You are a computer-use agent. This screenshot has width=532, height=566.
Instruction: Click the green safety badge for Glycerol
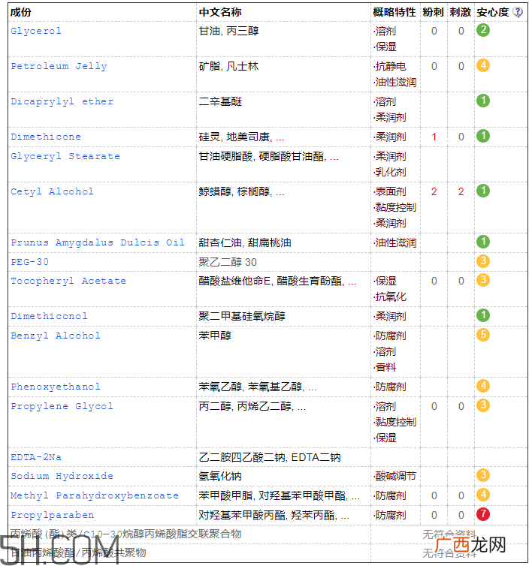pos(483,30)
